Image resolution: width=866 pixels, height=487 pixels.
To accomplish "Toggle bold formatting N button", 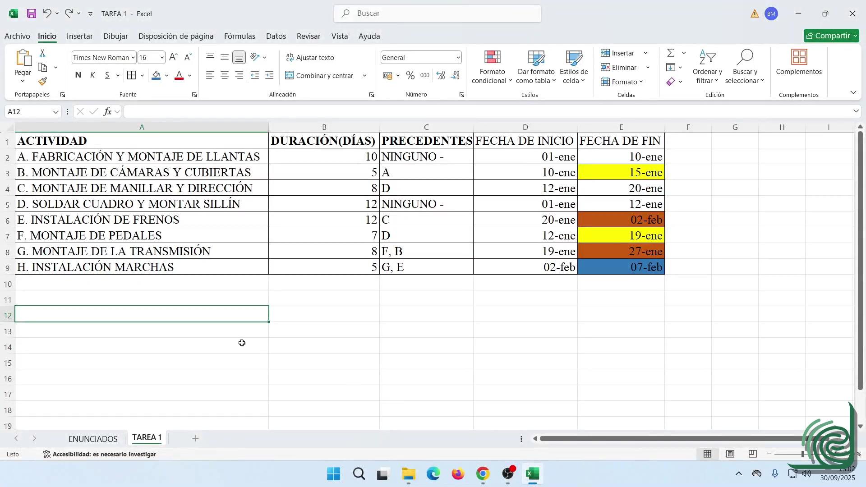I will click(78, 75).
